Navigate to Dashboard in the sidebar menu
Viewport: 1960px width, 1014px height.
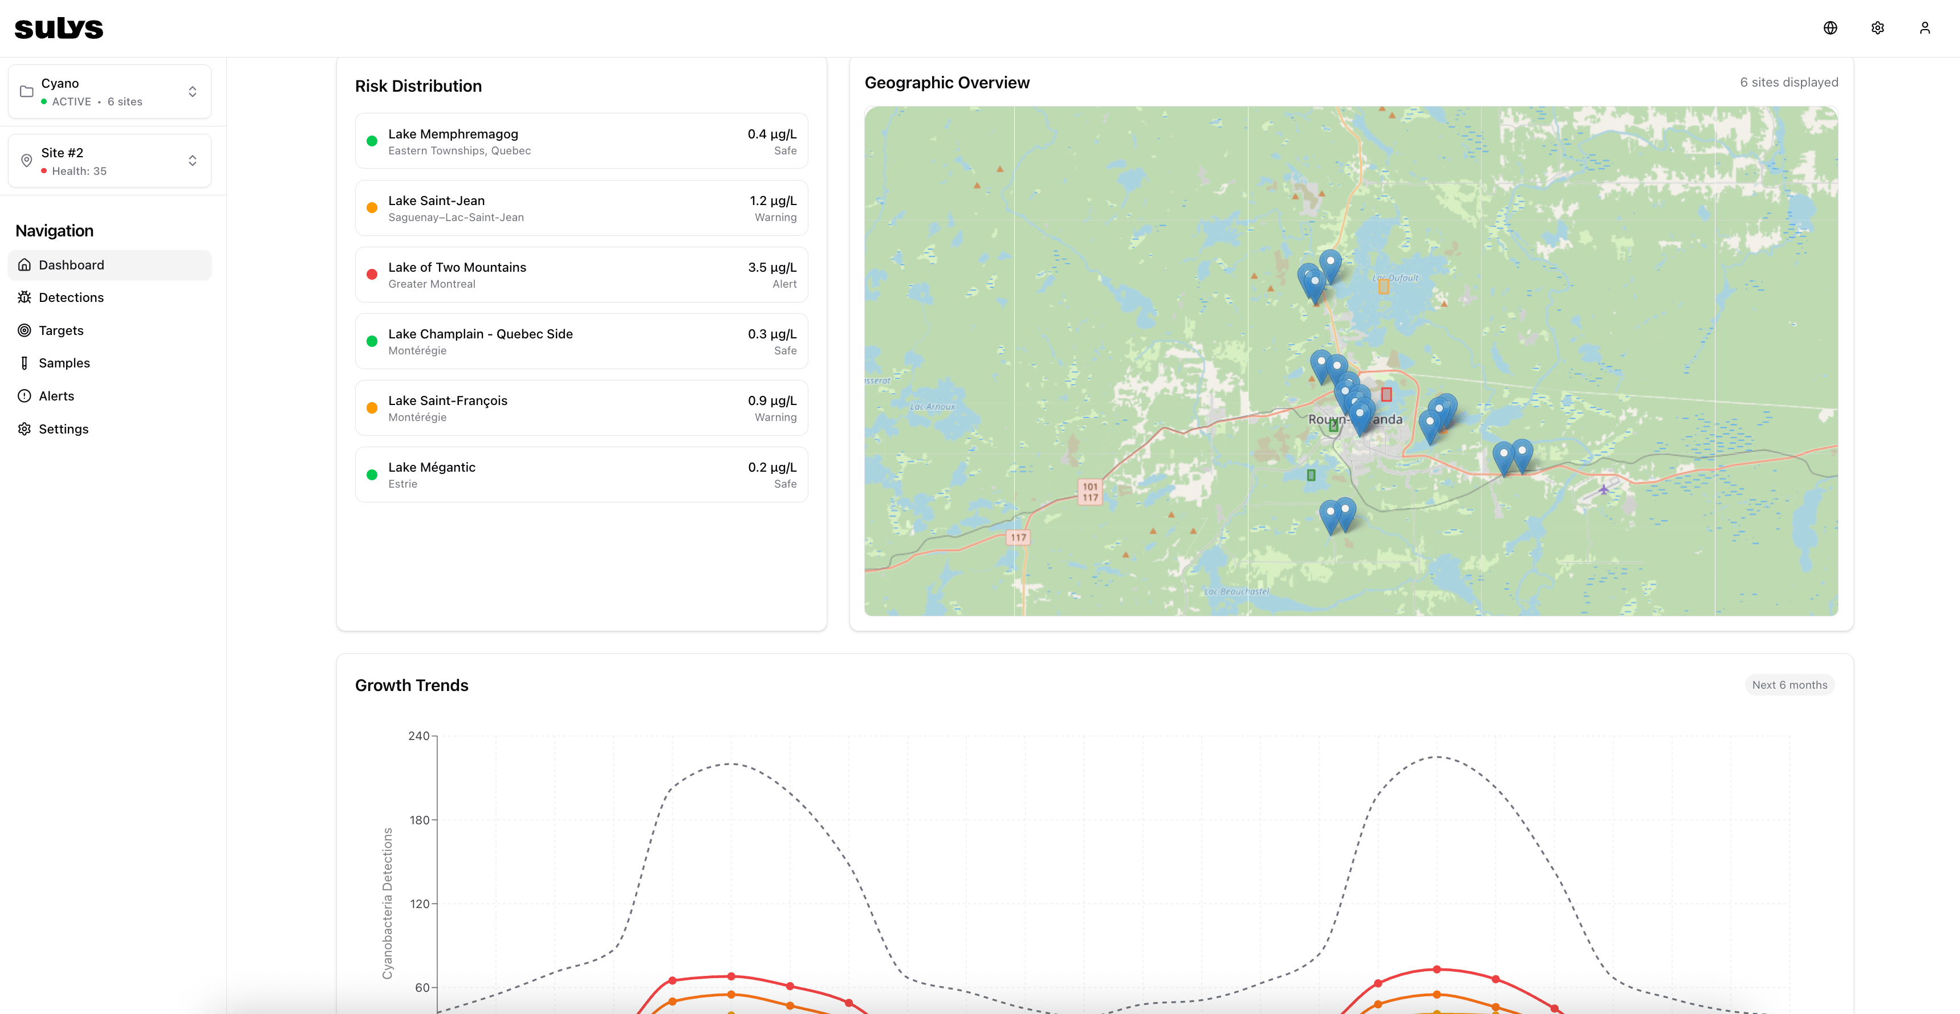[x=72, y=264]
